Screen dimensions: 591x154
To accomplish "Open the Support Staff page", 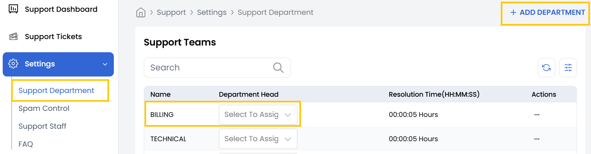I will tap(42, 126).
